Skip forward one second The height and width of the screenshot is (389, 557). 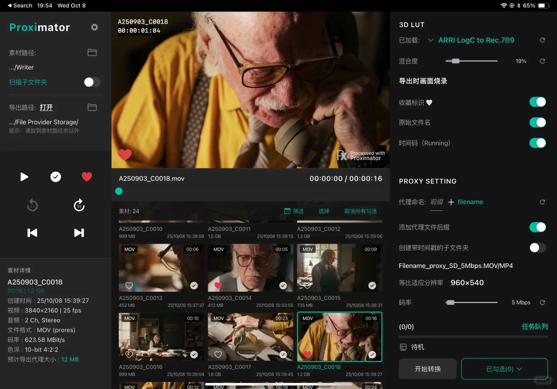[x=79, y=205]
